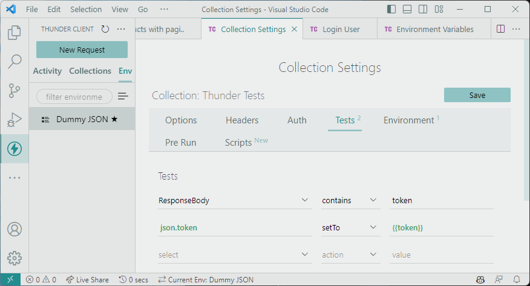Toggle the bottom panel layout icon
This screenshot has width=530, height=286.
407,9
